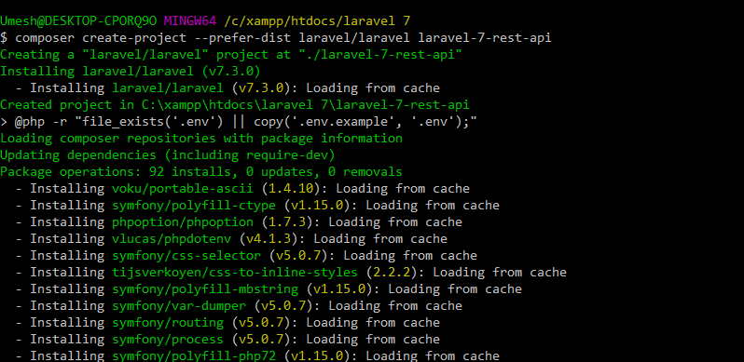This screenshot has height=362, width=744.
Task: Click package name symfony/process
Action: (168, 340)
